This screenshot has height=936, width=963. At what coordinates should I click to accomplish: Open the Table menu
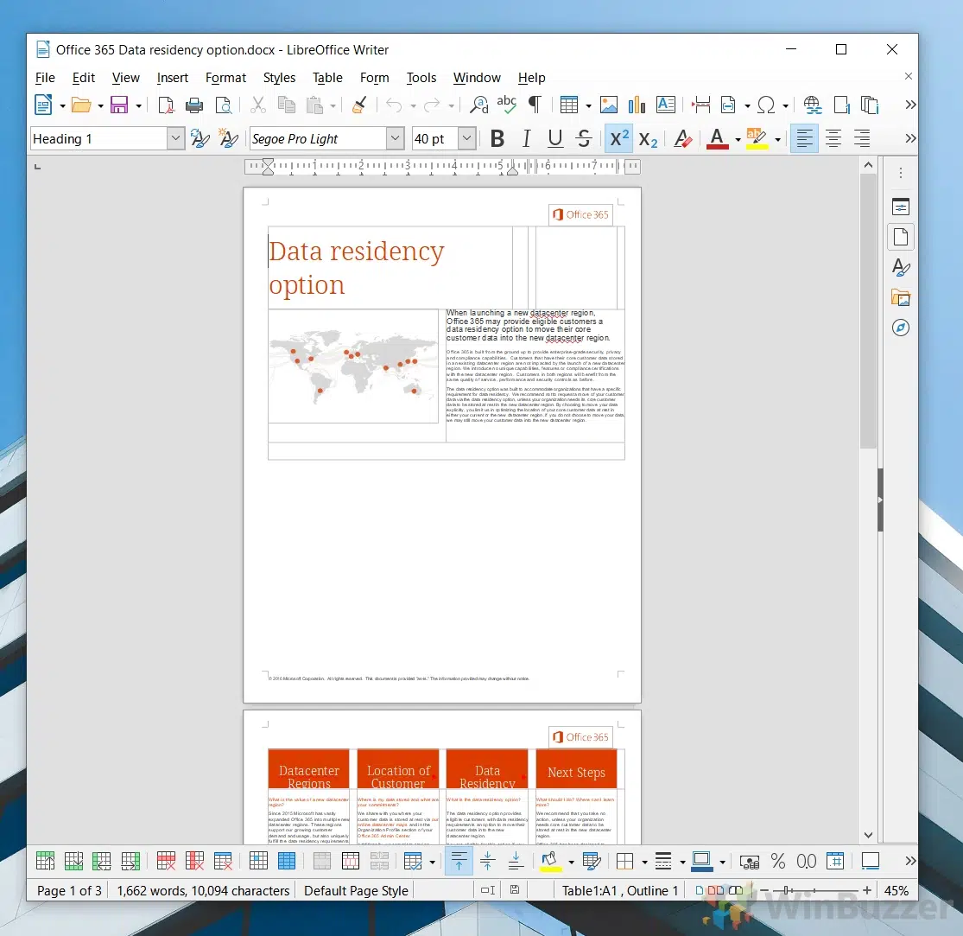[327, 78]
